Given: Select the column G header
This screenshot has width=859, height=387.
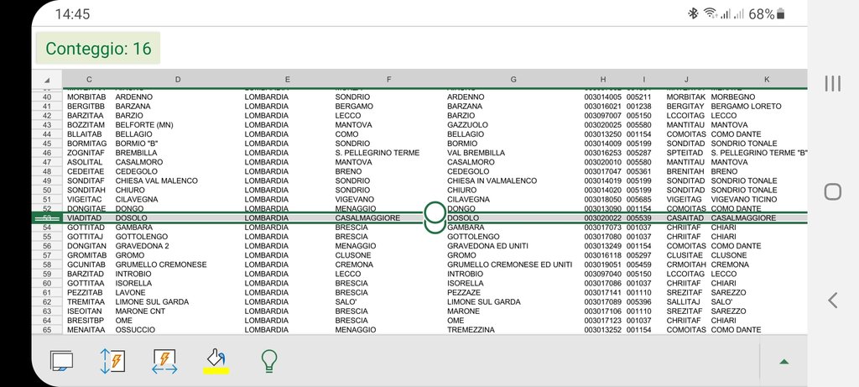Looking at the screenshot, I should tap(513, 80).
